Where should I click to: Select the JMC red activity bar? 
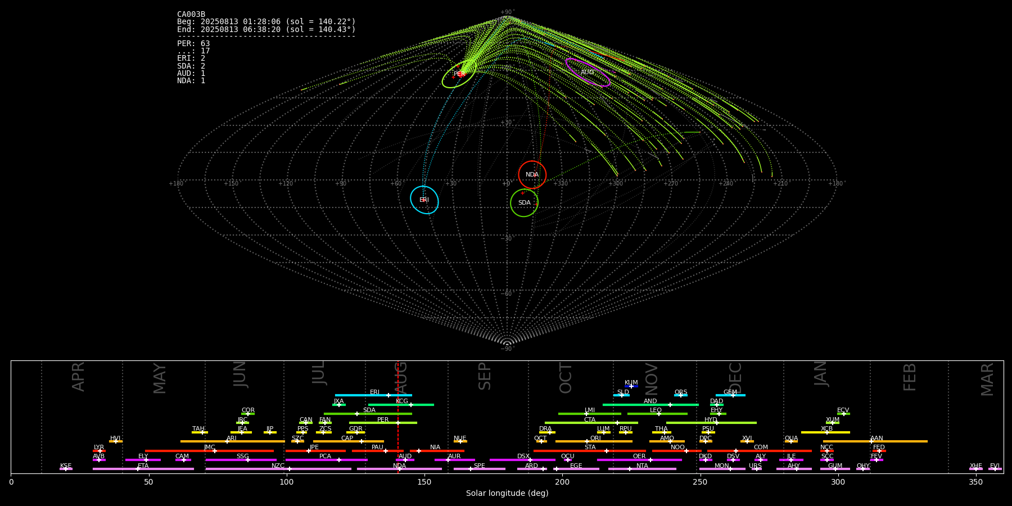[210, 451]
